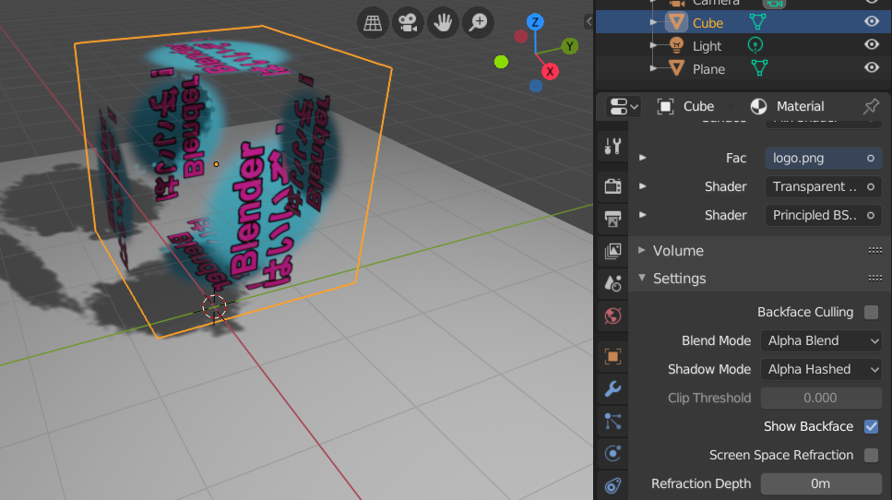Open the Particles properties tab
The height and width of the screenshot is (500, 892).
click(613, 422)
